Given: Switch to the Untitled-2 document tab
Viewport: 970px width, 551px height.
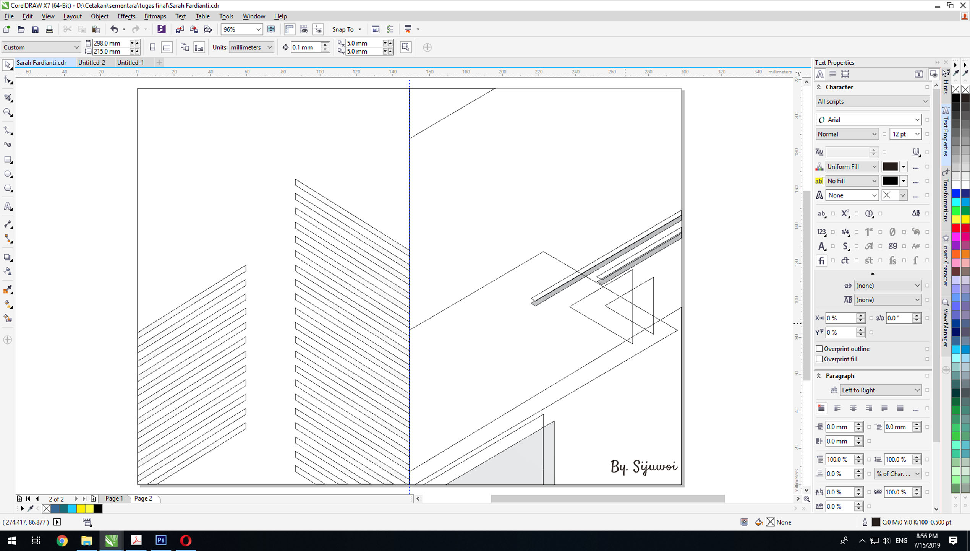Looking at the screenshot, I should click(91, 62).
